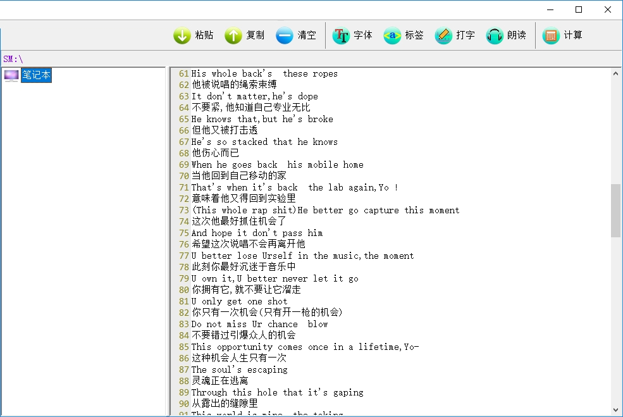Click the green paste arrow icon

[x=182, y=35]
